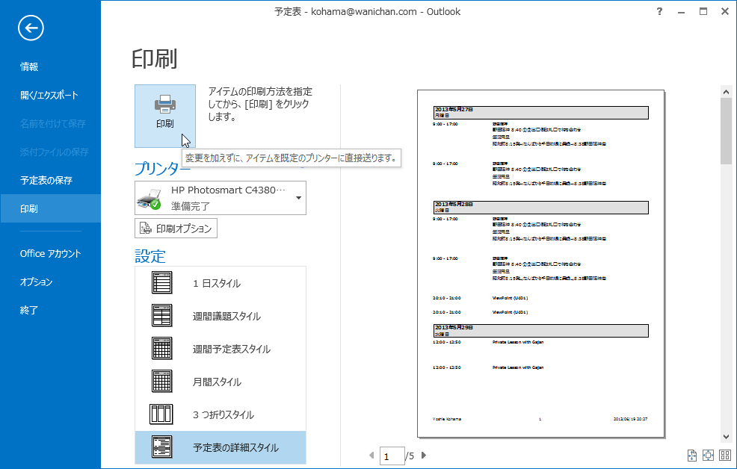Image resolution: width=737 pixels, height=469 pixels.
Task: Click the page number input field
Action: tap(392, 456)
